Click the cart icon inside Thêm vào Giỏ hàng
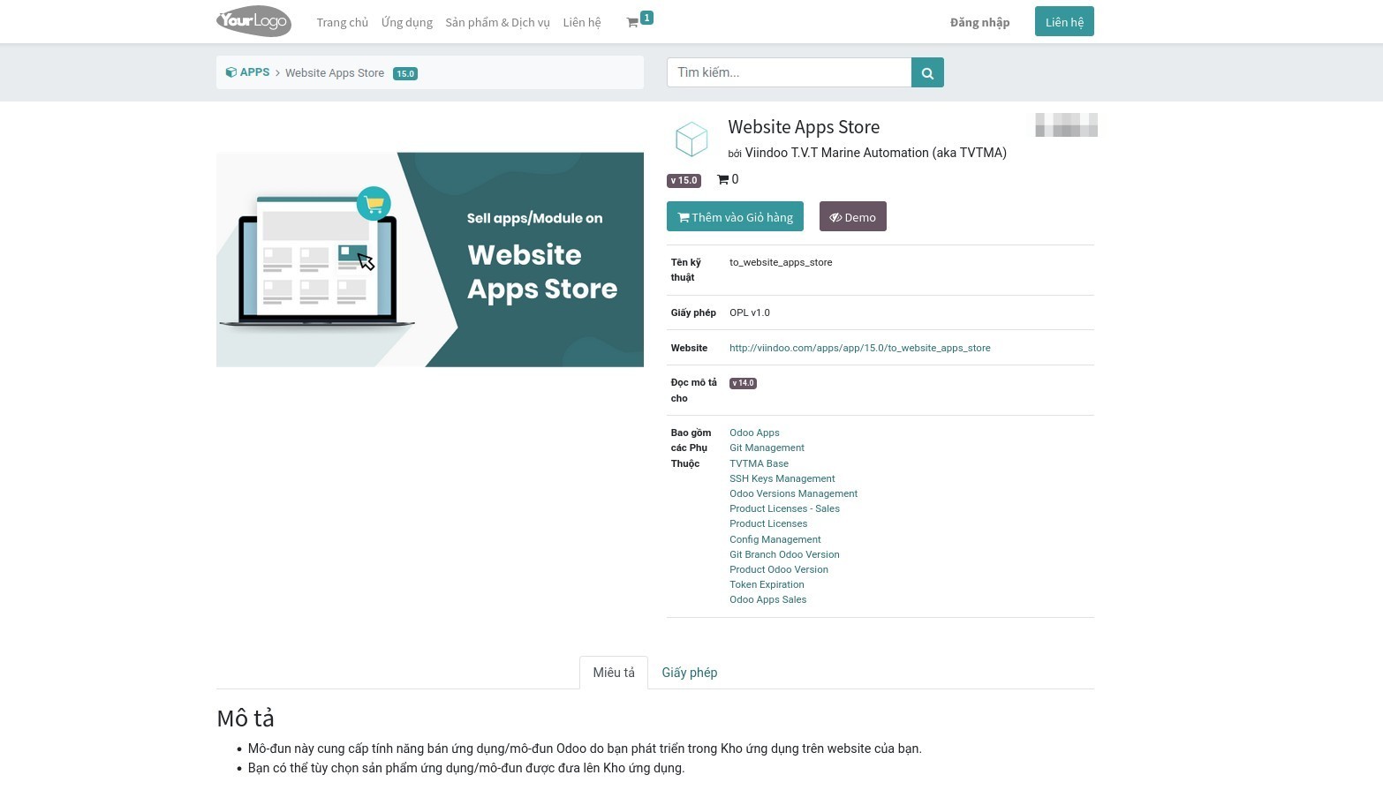 coord(683,216)
